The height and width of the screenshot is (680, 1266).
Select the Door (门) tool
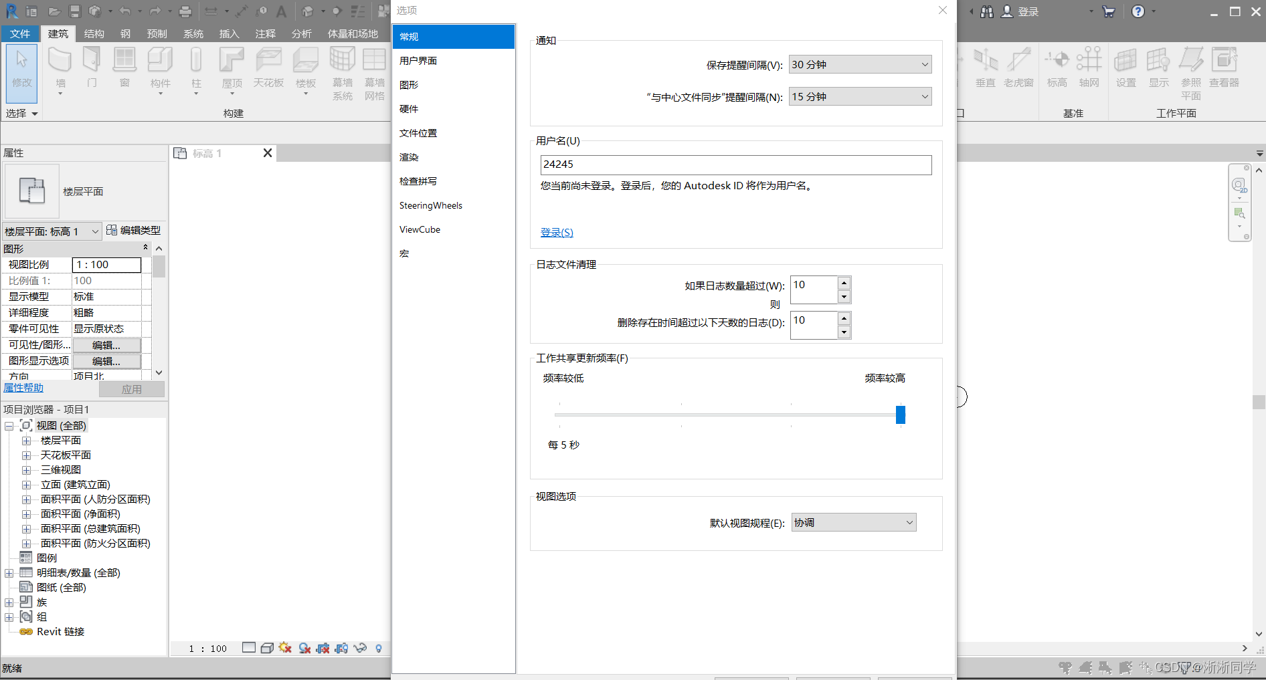click(92, 68)
